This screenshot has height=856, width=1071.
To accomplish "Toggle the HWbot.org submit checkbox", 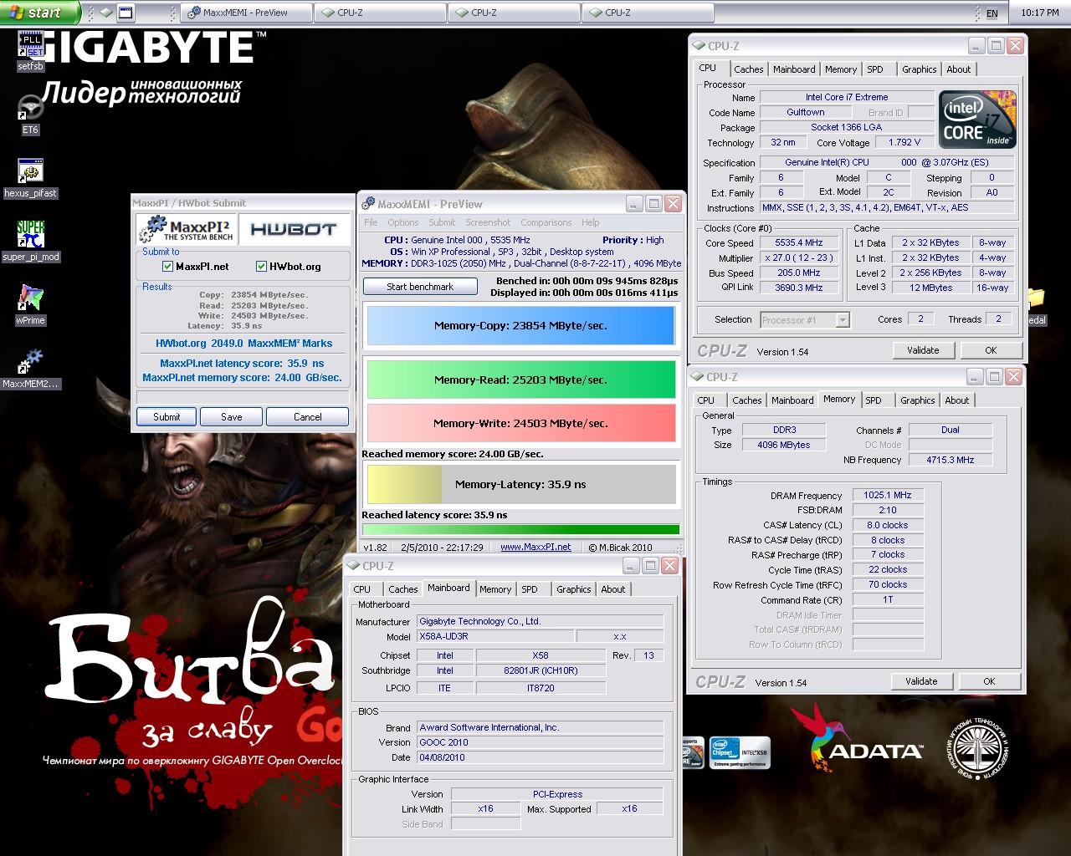I will (261, 267).
